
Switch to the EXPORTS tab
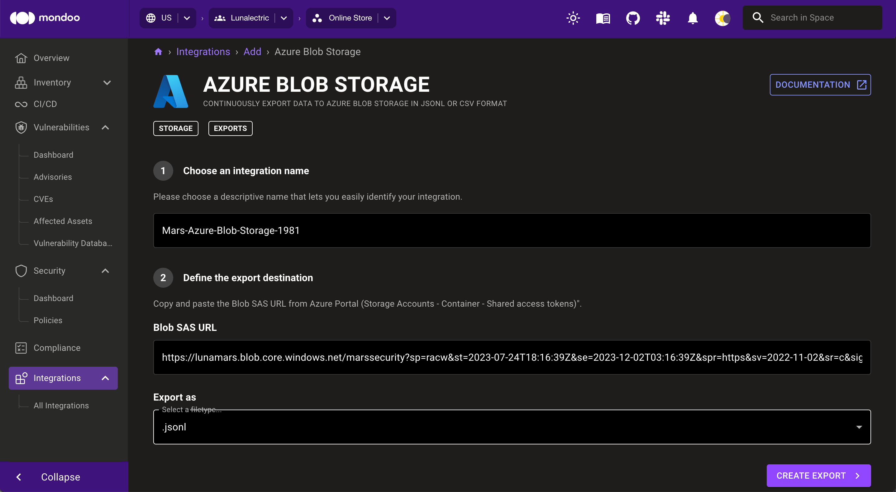231,128
